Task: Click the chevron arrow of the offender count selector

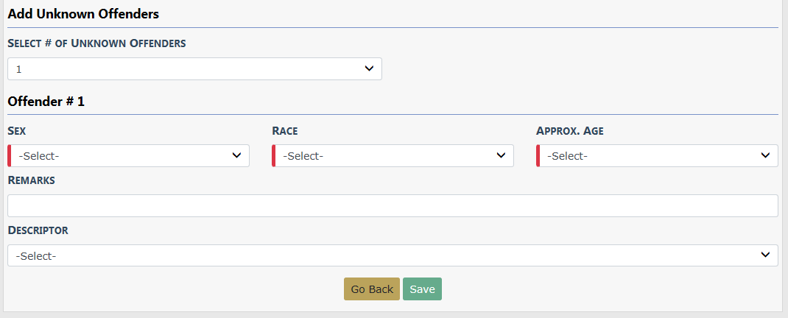Action: (x=369, y=68)
